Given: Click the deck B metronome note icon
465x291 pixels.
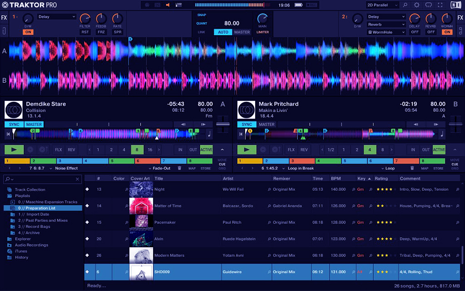Looking at the screenshot, I should pos(442,134).
